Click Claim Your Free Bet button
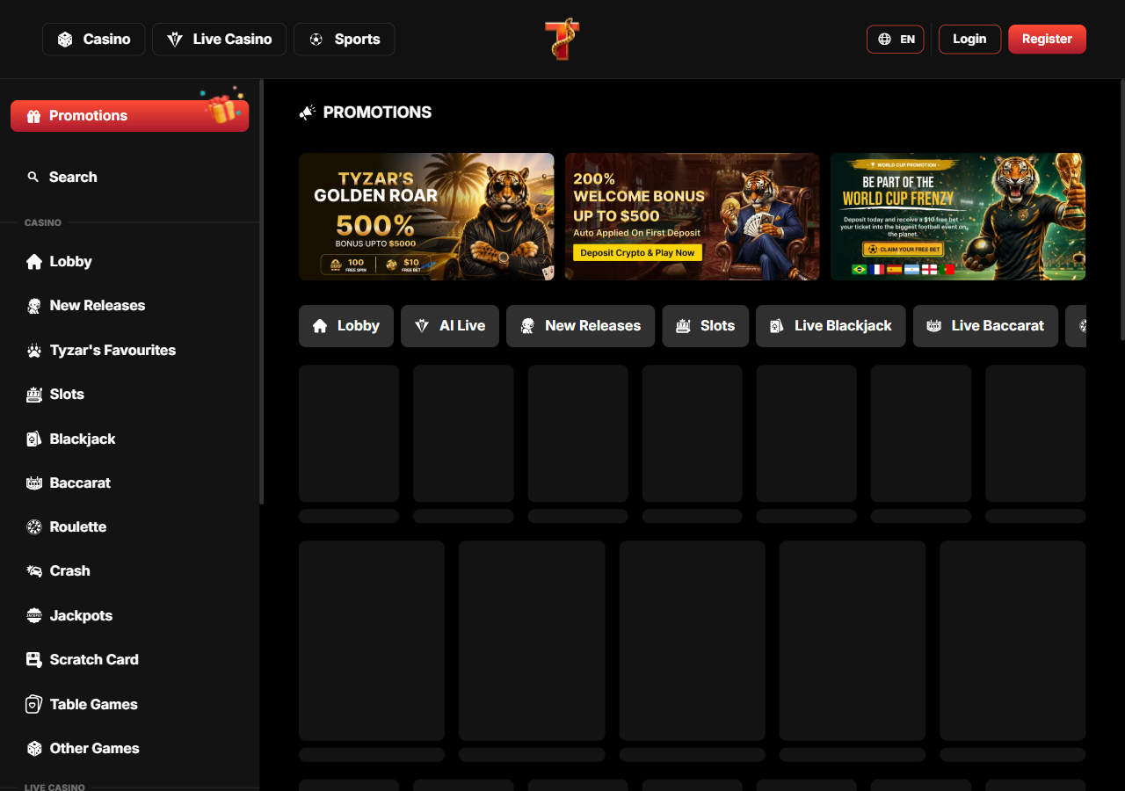The width and height of the screenshot is (1125, 791). pos(903,250)
